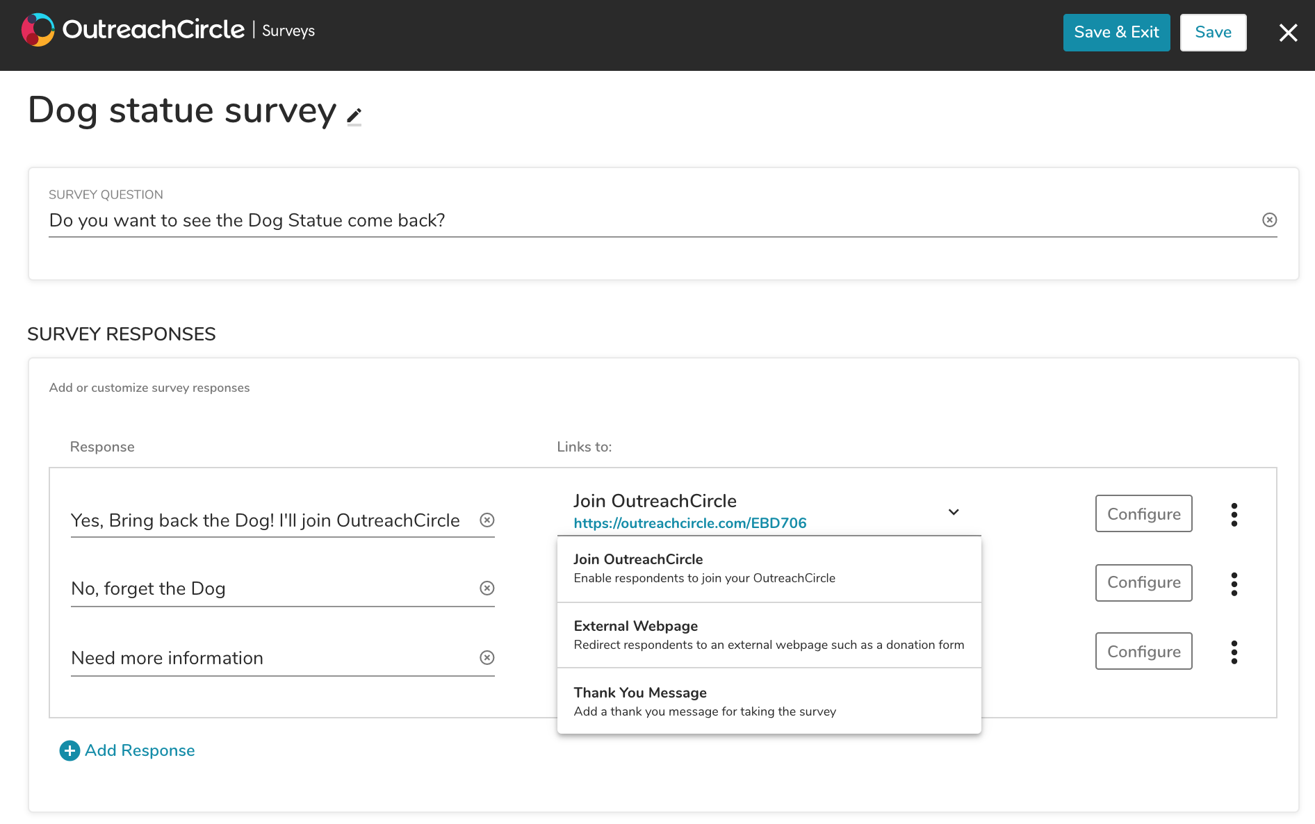Collapse the Join OutreachCircle dropdown chevron

[954, 512]
